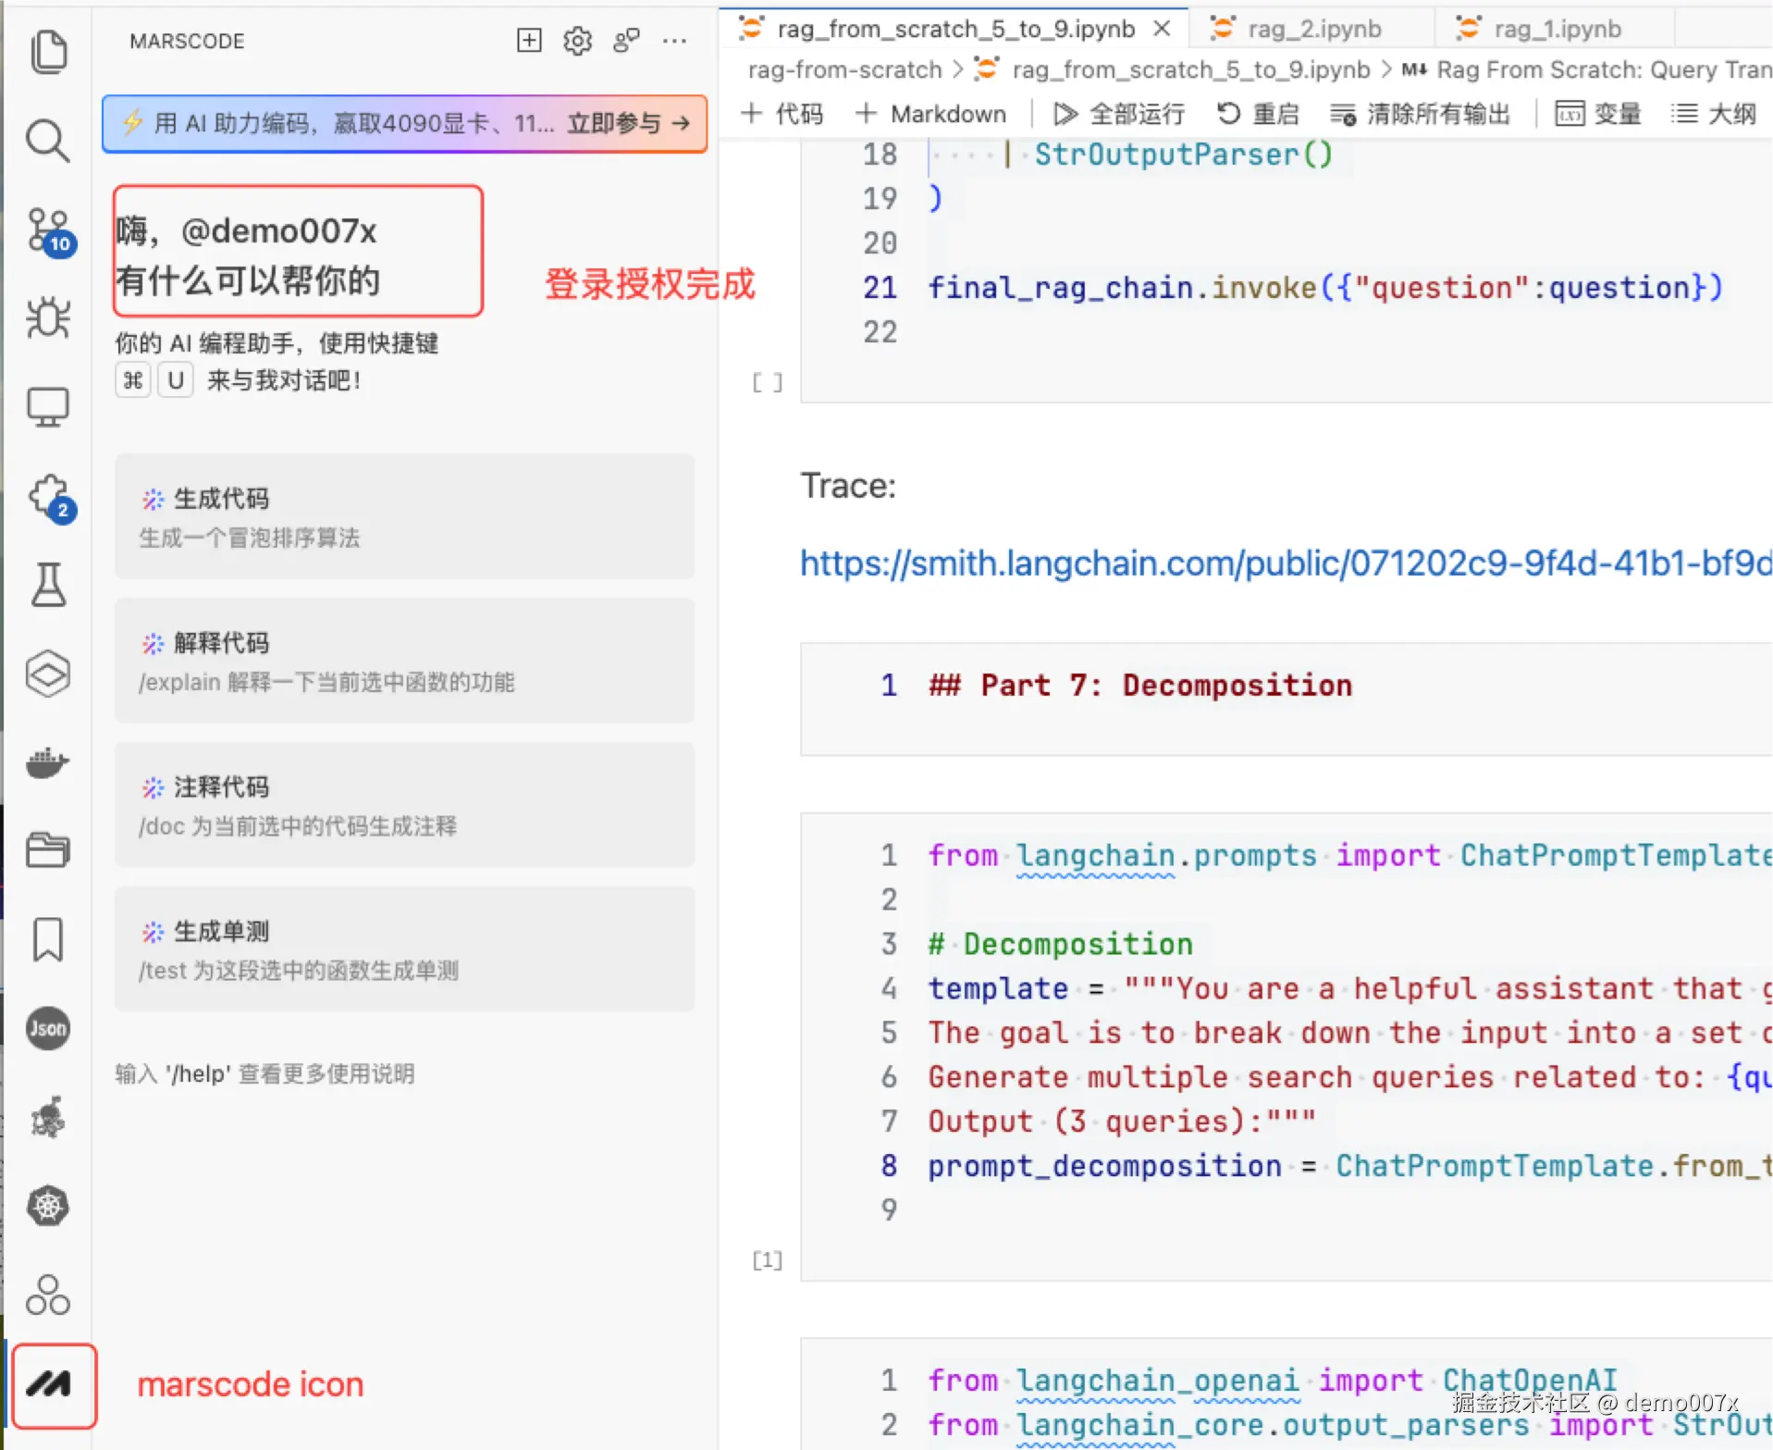This screenshot has height=1450, width=1773.
Task: Open the Docker whale icon
Action: (48, 763)
